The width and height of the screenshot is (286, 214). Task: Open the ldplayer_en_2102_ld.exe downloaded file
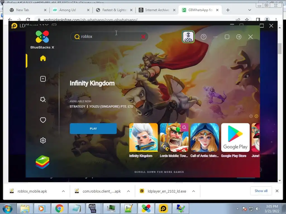pos(167,191)
